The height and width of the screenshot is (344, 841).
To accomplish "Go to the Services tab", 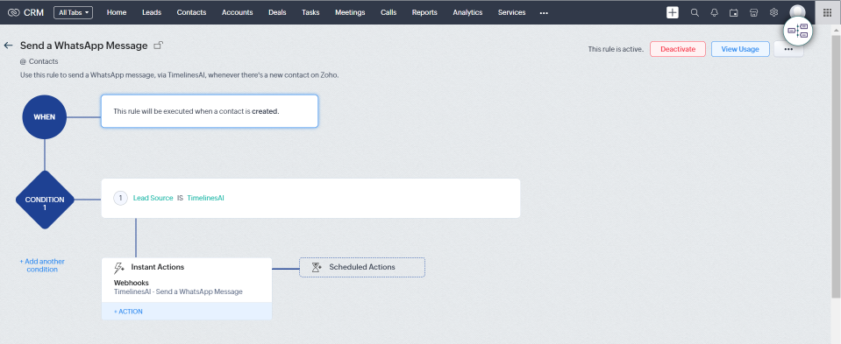I will pos(511,12).
